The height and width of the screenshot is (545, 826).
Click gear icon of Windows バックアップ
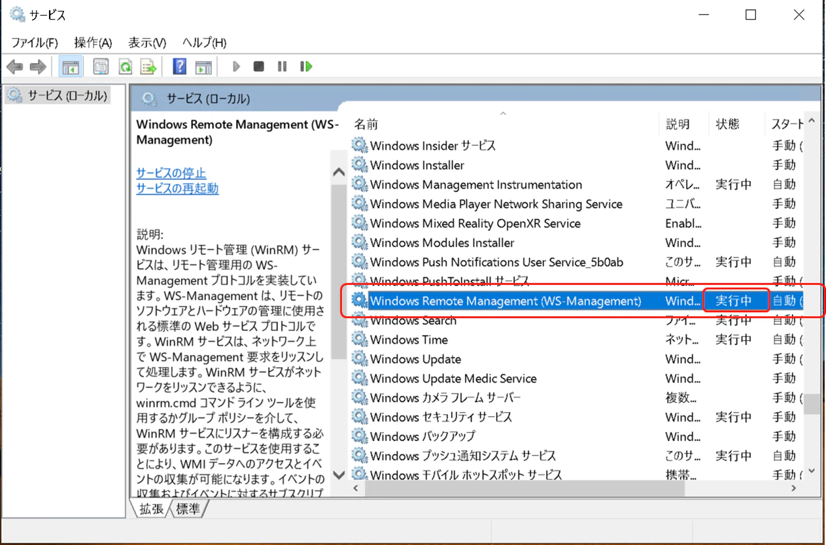(x=360, y=436)
